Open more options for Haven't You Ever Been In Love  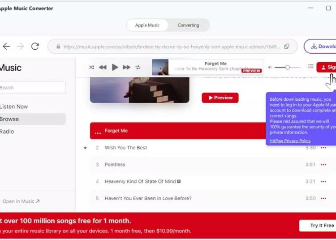point(323,198)
